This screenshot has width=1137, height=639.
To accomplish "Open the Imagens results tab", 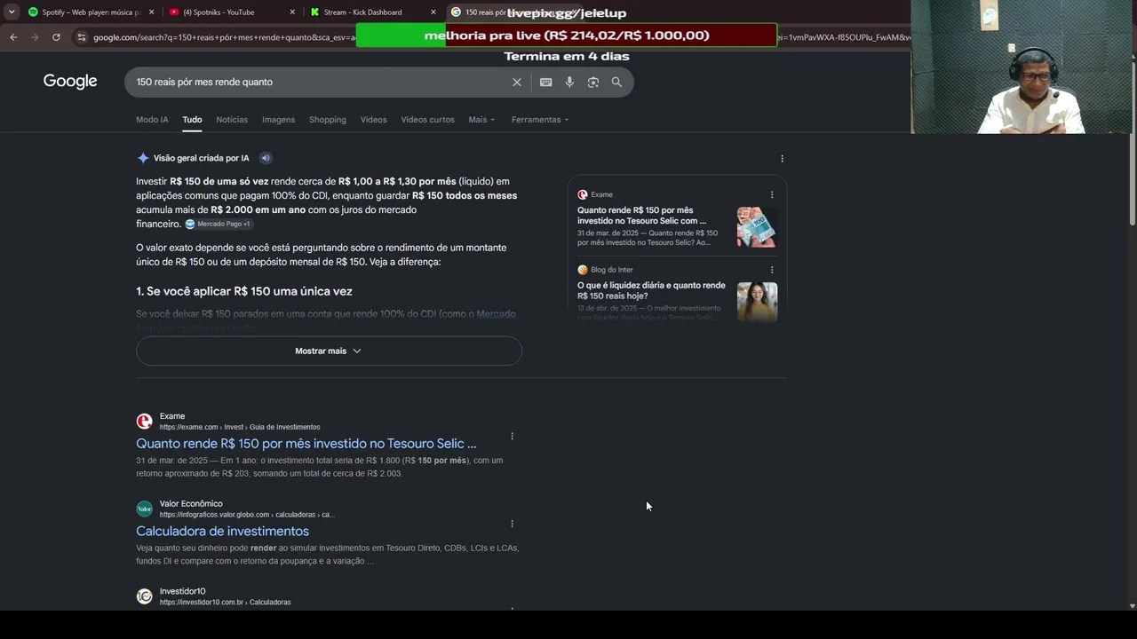I will pyautogui.click(x=278, y=120).
